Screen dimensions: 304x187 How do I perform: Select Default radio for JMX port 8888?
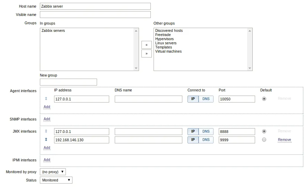pos(264,131)
